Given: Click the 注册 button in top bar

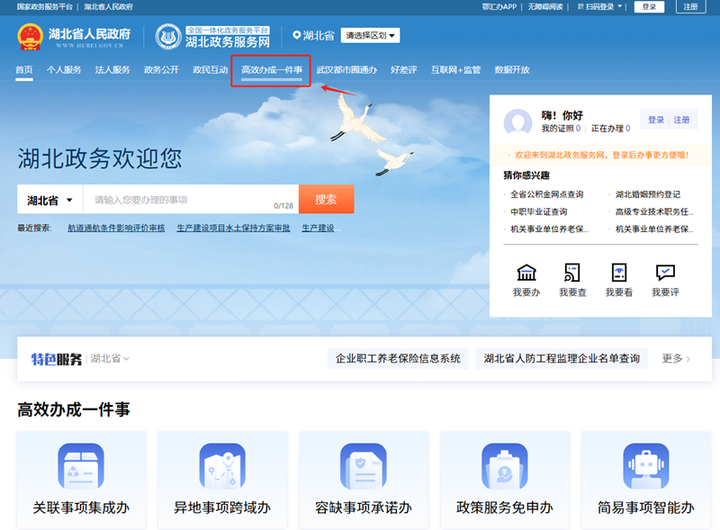Looking at the screenshot, I should click(690, 6).
